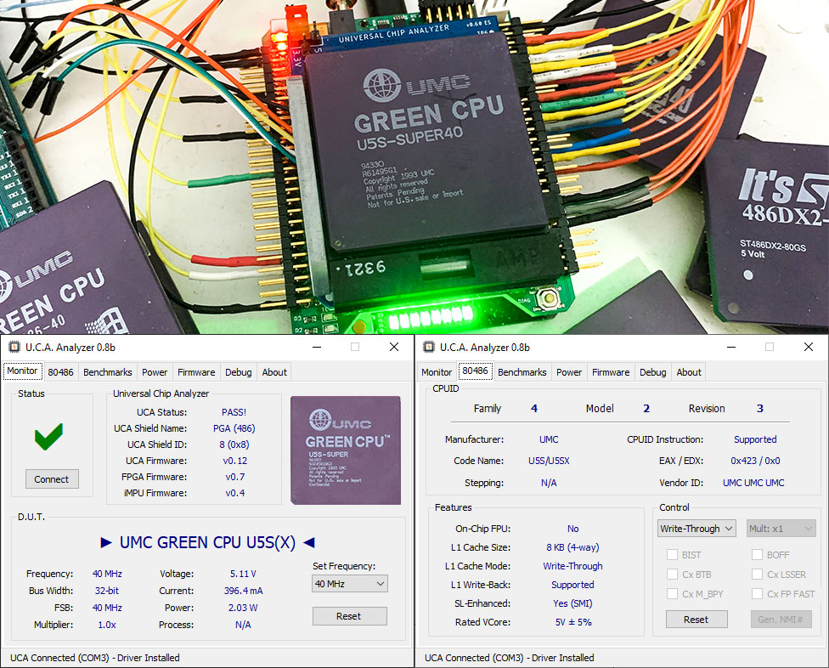Click the UMC Green CPU chip thumbnail
Image resolution: width=829 pixels, height=668 pixels.
click(346, 450)
